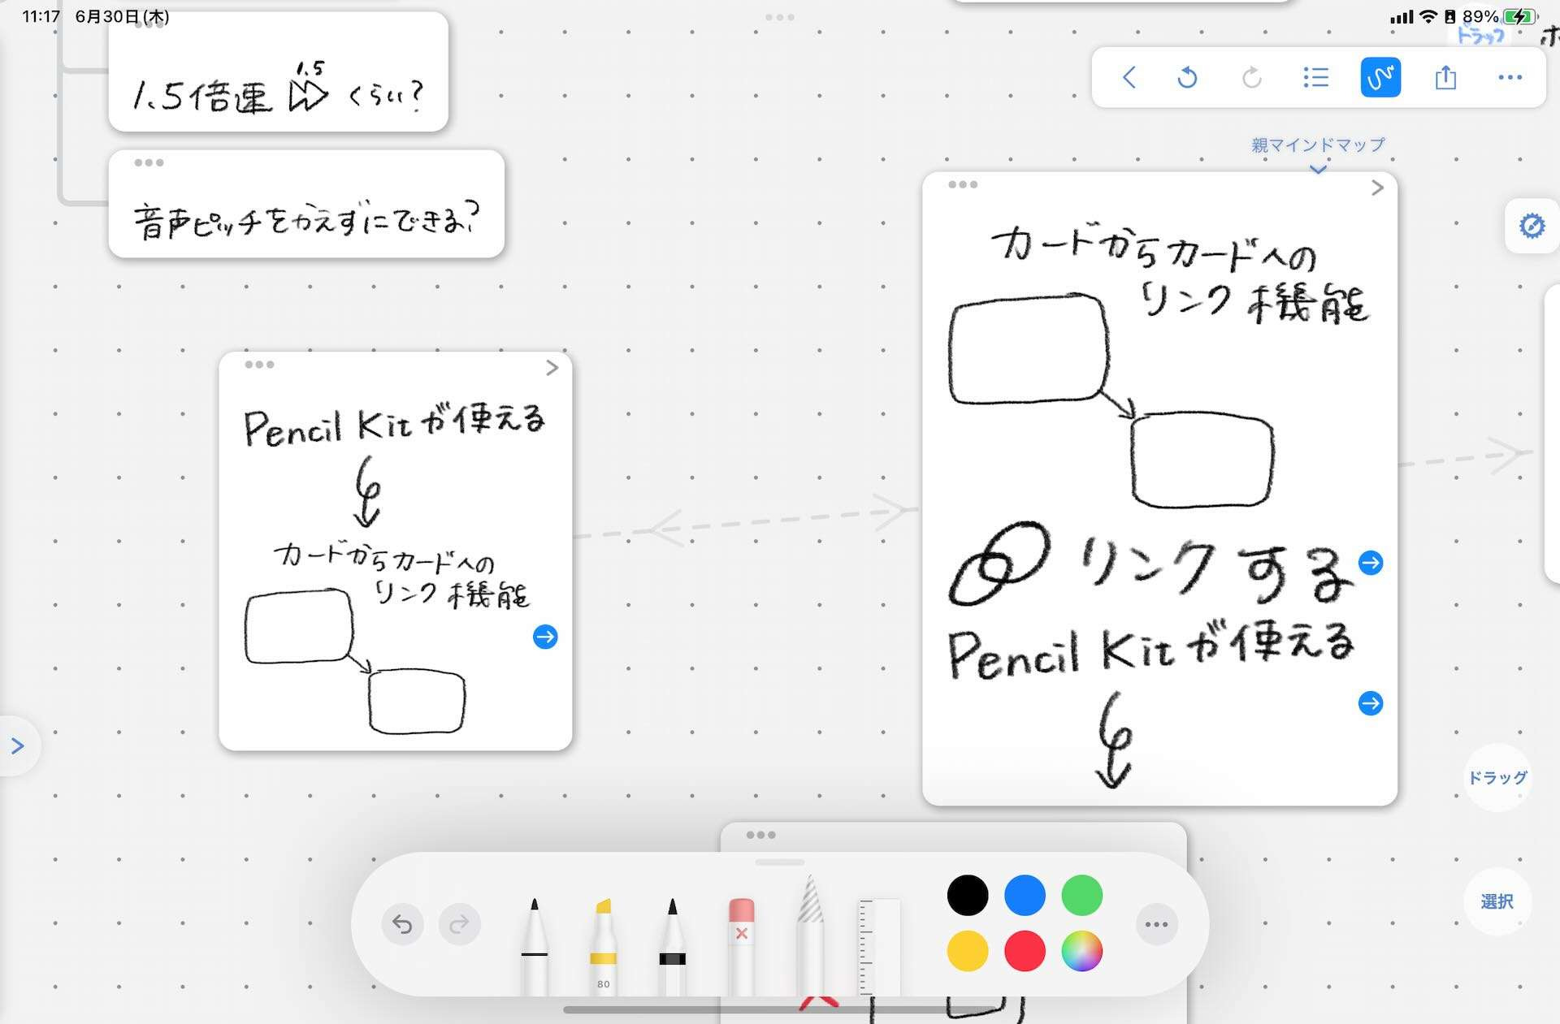Tap the back chevron in top toolbar
The image size is (1560, 1024).
(x=1129, y=78)
